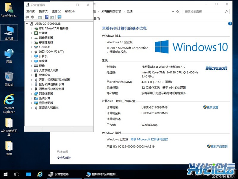Screen dimensions: 238x179
Task: Click the refresh button in Control Panel address bar
Action: tap(177, 11)
